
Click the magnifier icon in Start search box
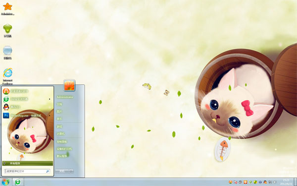[x=48, y=171]
